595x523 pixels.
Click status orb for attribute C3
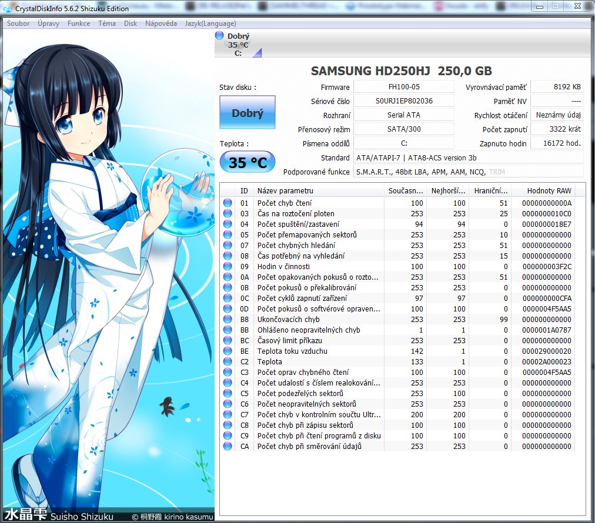coord(228,373)
